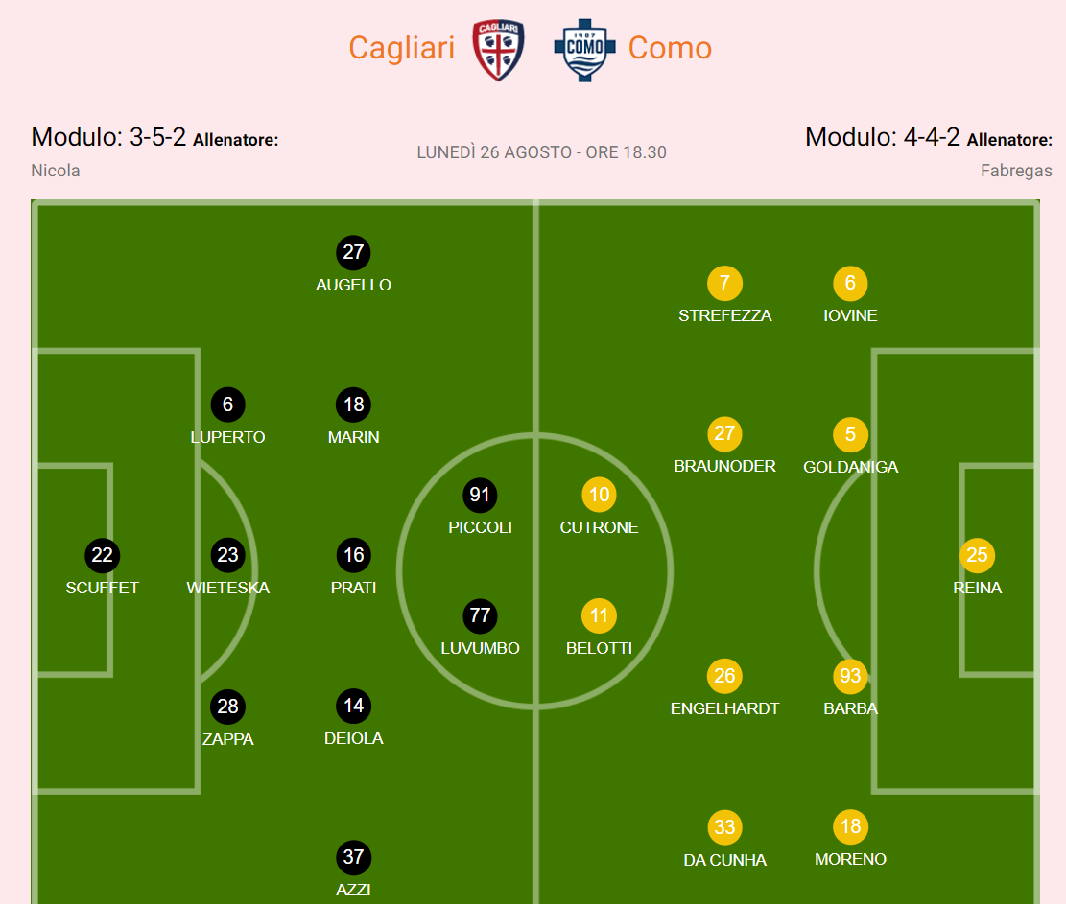Image resolution: width=1066 pixels, height=904 pixels.
Task: Click Piccoli's number 91 circle
Action: click(x=480, y=495)
